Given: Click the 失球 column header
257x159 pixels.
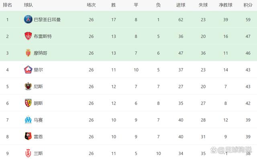Looking at the screenshot, I should 203,5.
